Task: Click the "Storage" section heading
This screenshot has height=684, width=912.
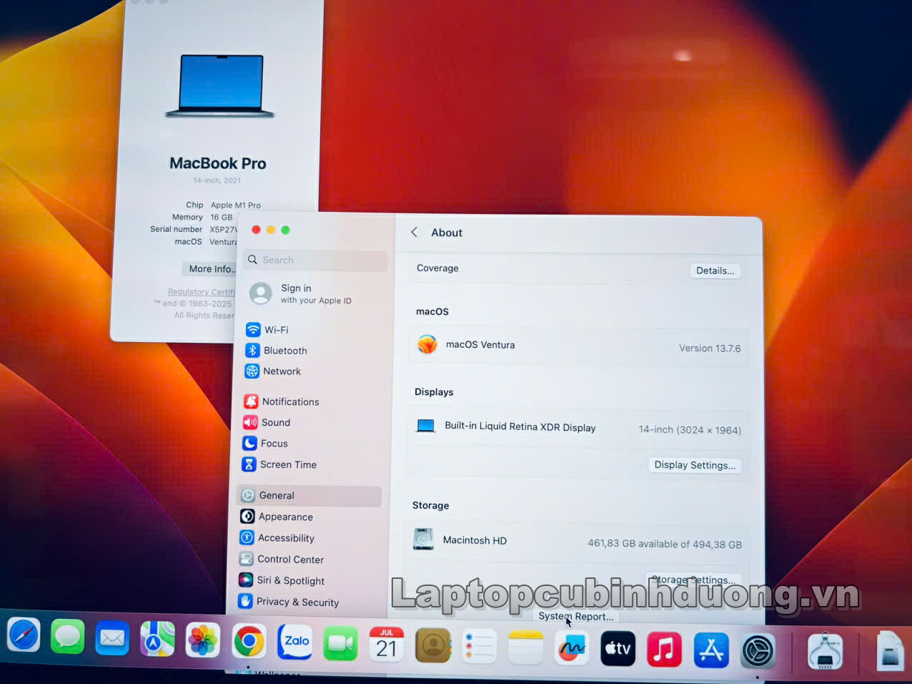Action: (430, 505)
